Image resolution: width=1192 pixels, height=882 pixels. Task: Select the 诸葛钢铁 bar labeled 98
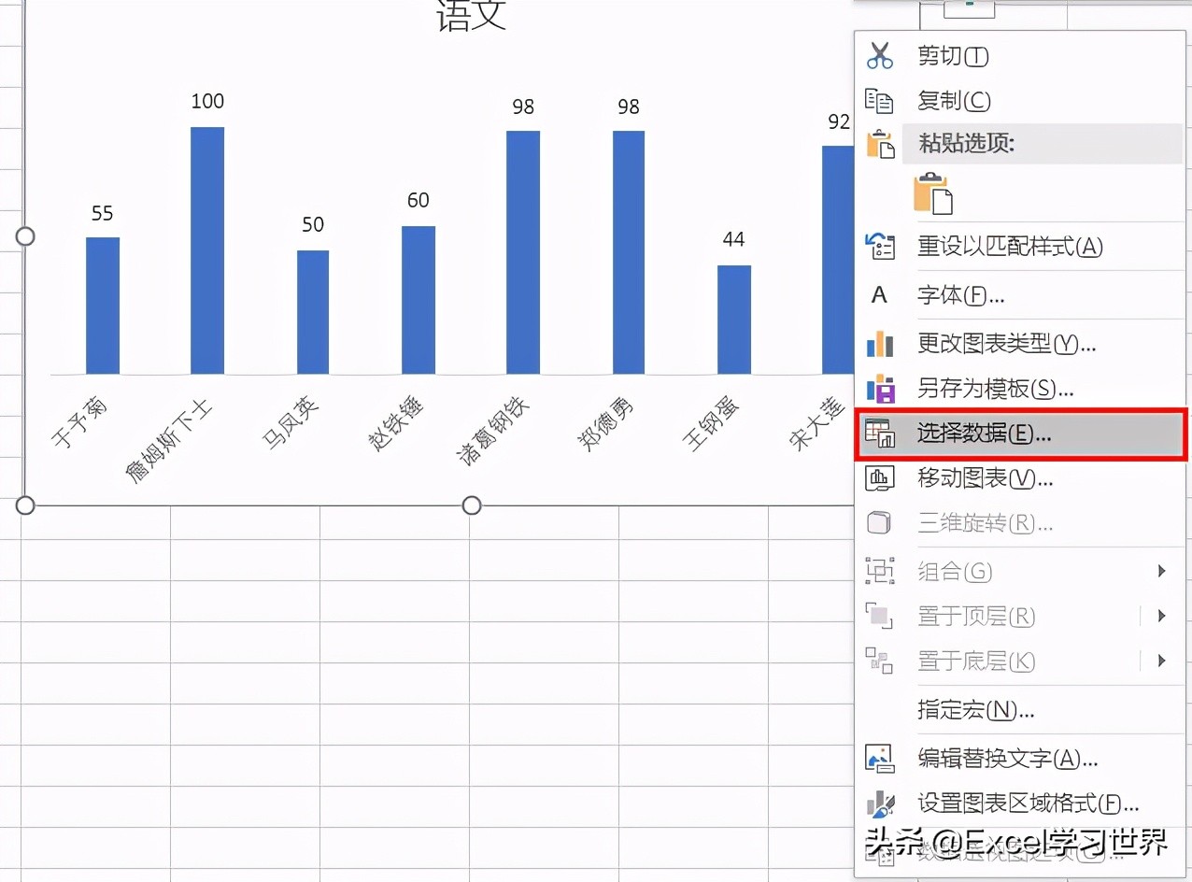[523, 252]
